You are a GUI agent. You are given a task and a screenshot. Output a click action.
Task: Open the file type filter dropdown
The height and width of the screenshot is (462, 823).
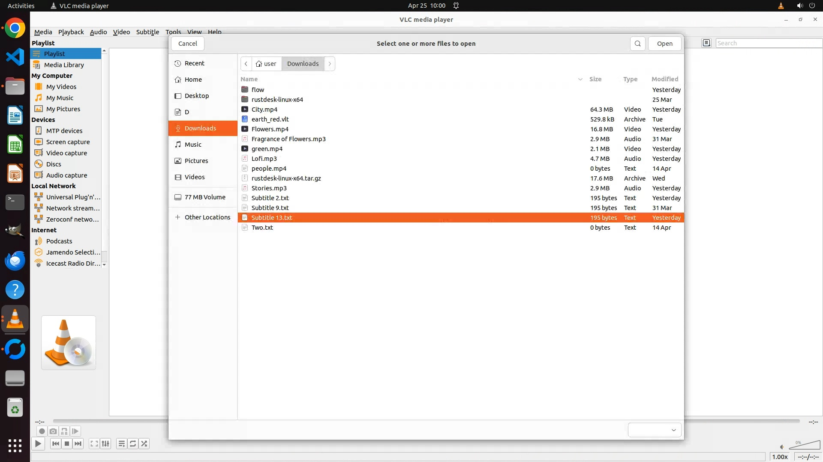pos(654,430)
